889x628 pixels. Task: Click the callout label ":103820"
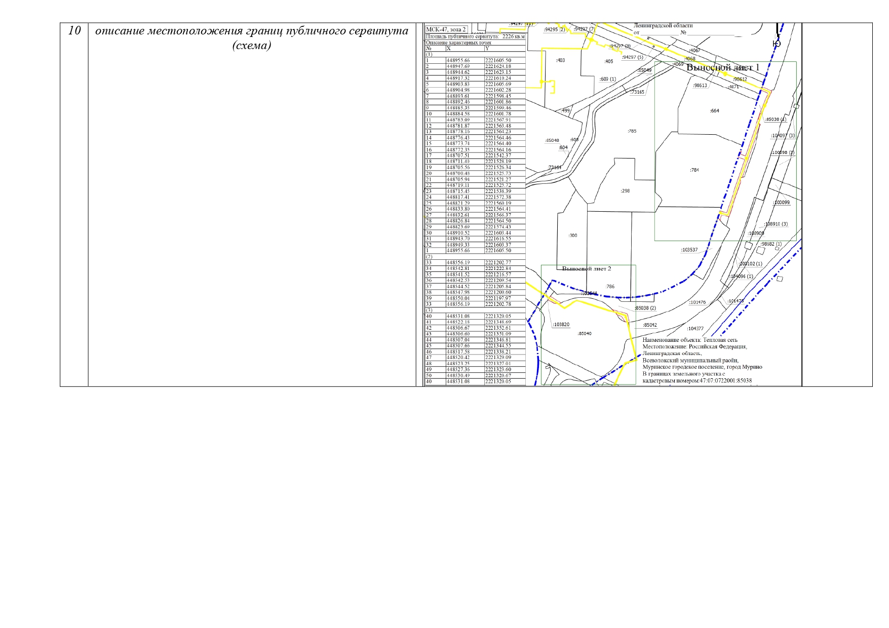561,325
